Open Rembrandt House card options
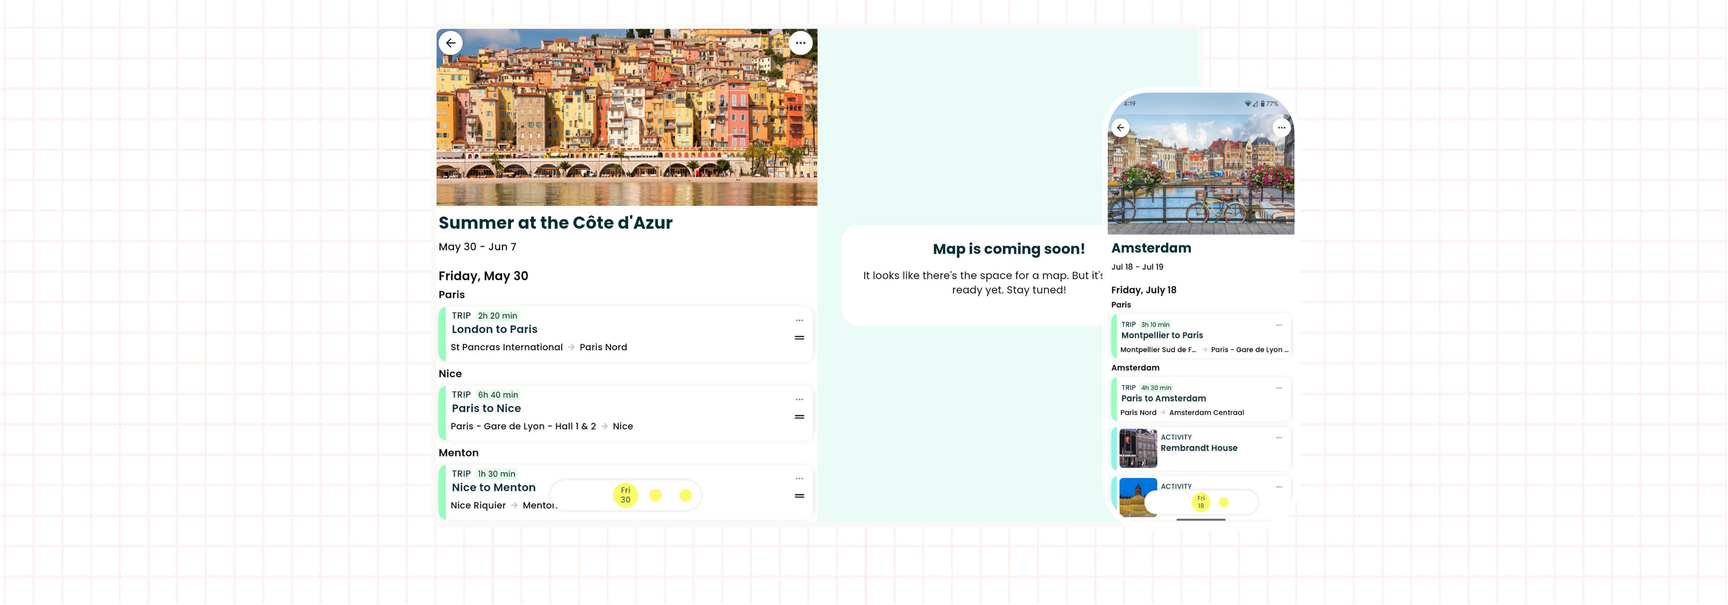 tap(1278, 438)
